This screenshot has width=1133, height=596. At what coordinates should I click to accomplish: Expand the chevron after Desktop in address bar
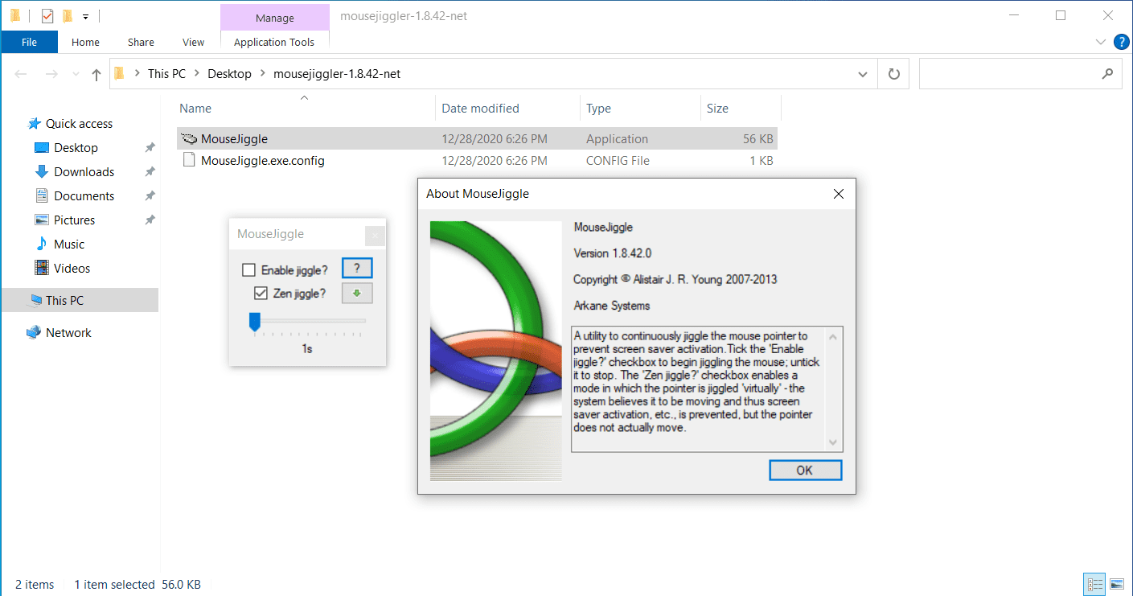tap(263, 74)
